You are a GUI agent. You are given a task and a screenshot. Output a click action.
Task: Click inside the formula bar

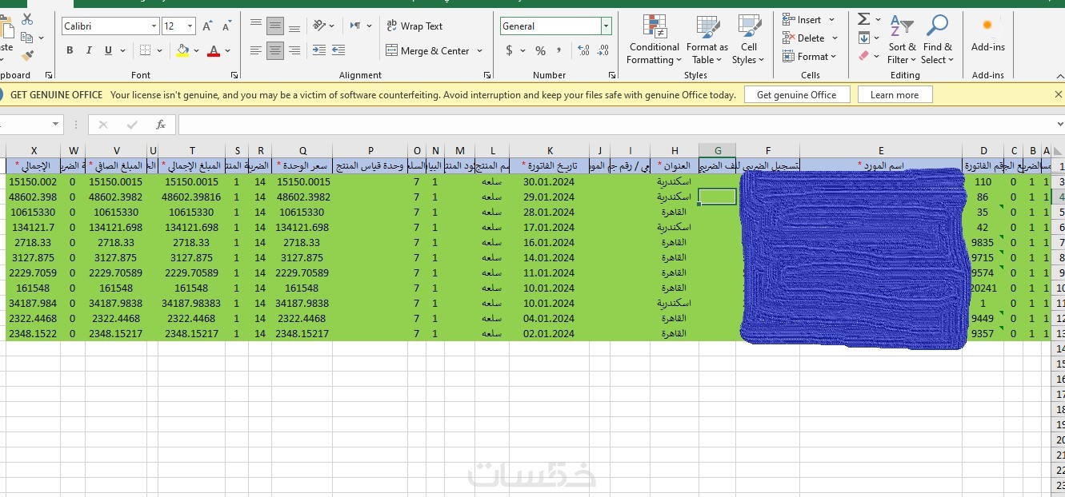pos(616,125)
